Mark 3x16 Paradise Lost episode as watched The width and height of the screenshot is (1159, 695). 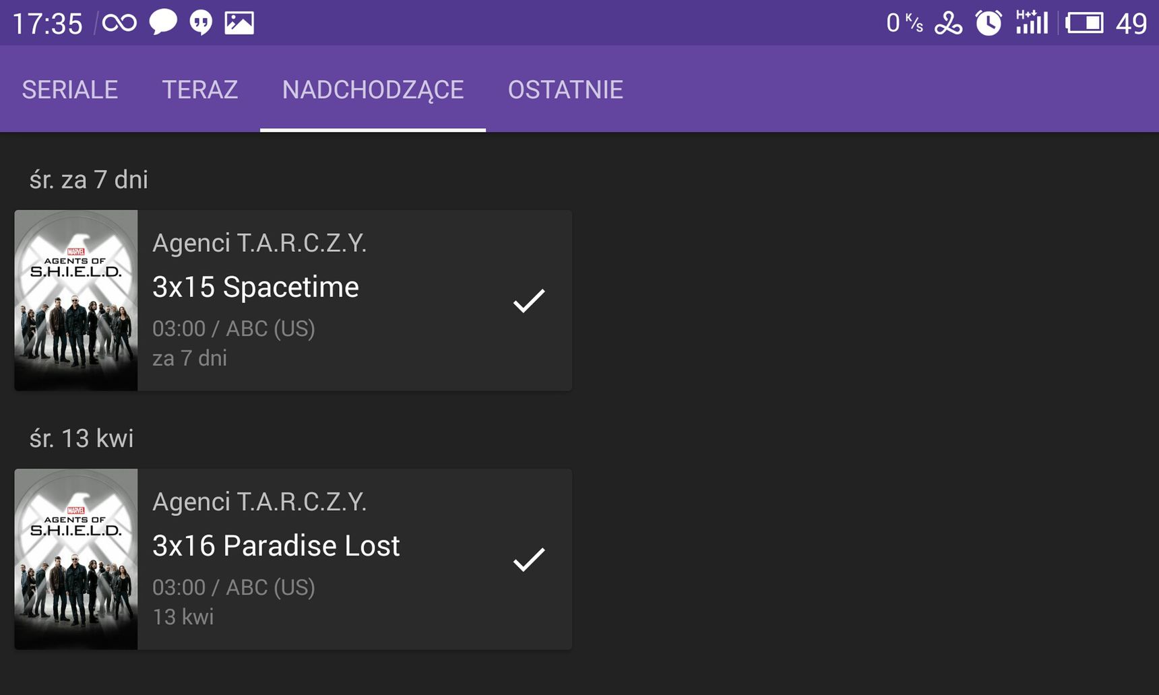pos(529,559)
